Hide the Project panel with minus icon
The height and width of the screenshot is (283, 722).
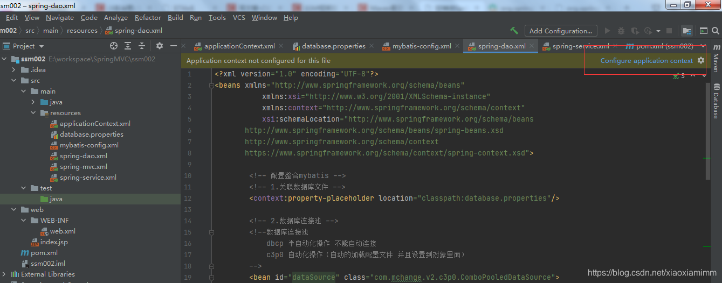click(174, 46)
